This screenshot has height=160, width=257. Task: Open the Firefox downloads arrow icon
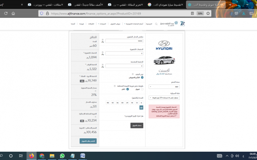pos(244,13)
